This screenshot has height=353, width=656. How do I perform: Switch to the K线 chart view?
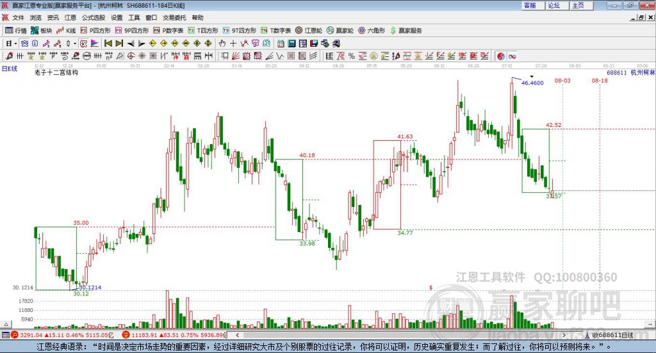[x=66, y=31]
